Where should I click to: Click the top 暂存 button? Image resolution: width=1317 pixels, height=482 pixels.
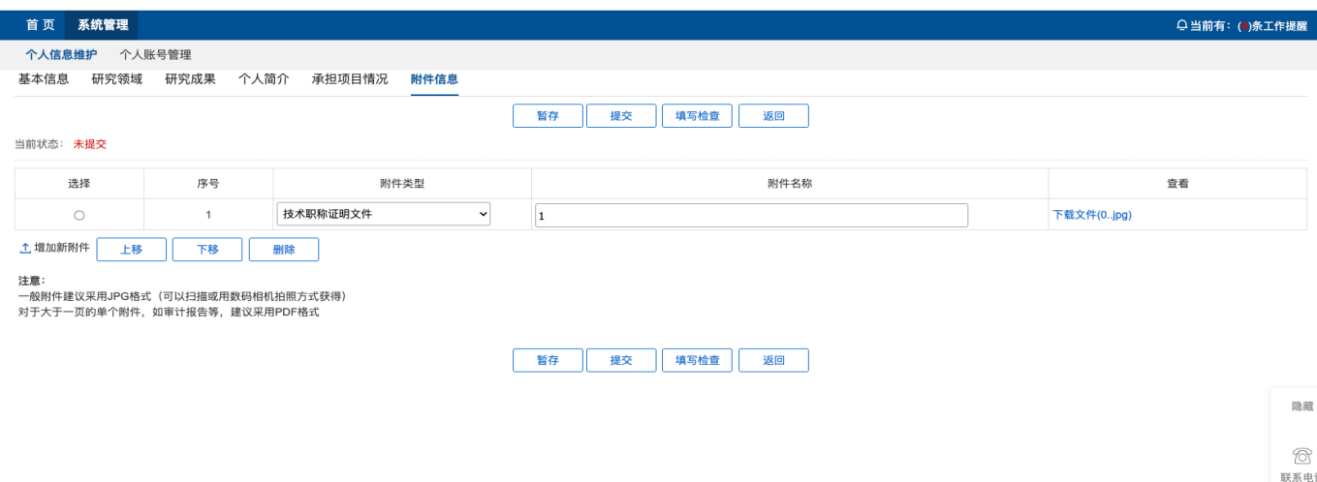tap(548, 116)
